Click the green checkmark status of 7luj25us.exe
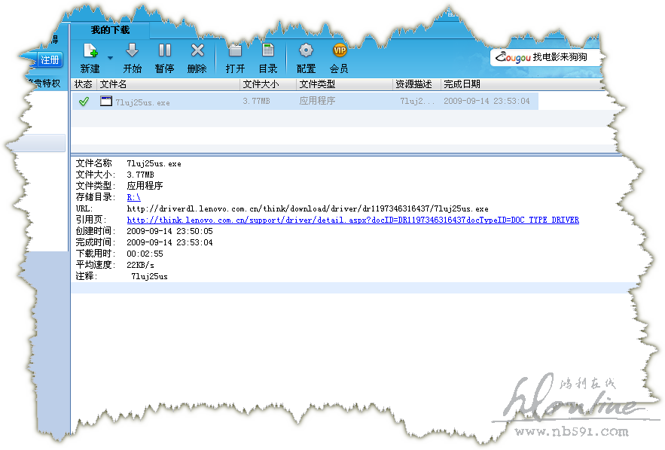This screenshot has width=665, height=450. tap(84, 102)
